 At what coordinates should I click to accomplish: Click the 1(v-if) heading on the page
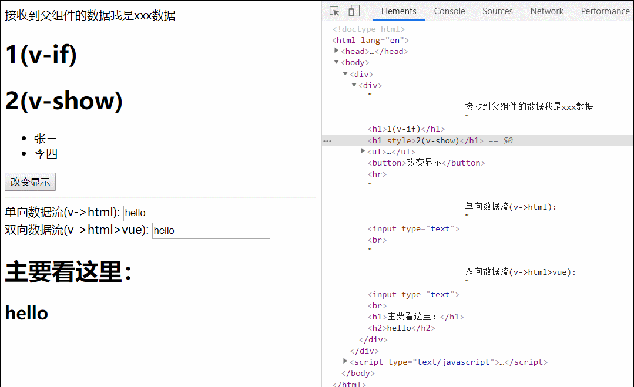41,54
